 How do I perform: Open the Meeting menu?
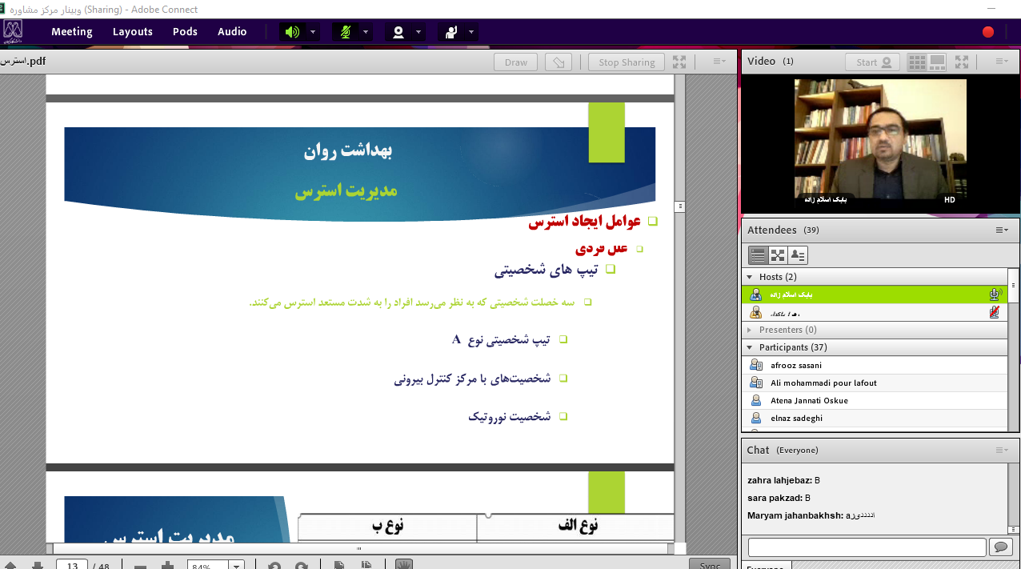click(72, 32)
